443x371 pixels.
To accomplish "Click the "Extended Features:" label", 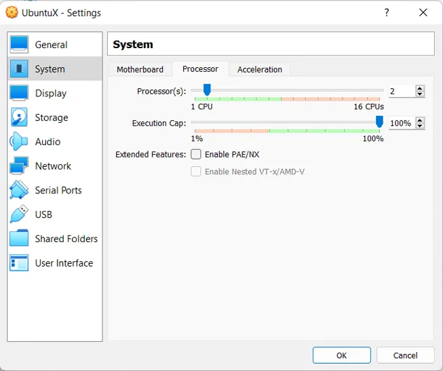I will click(x=151, y=154).
